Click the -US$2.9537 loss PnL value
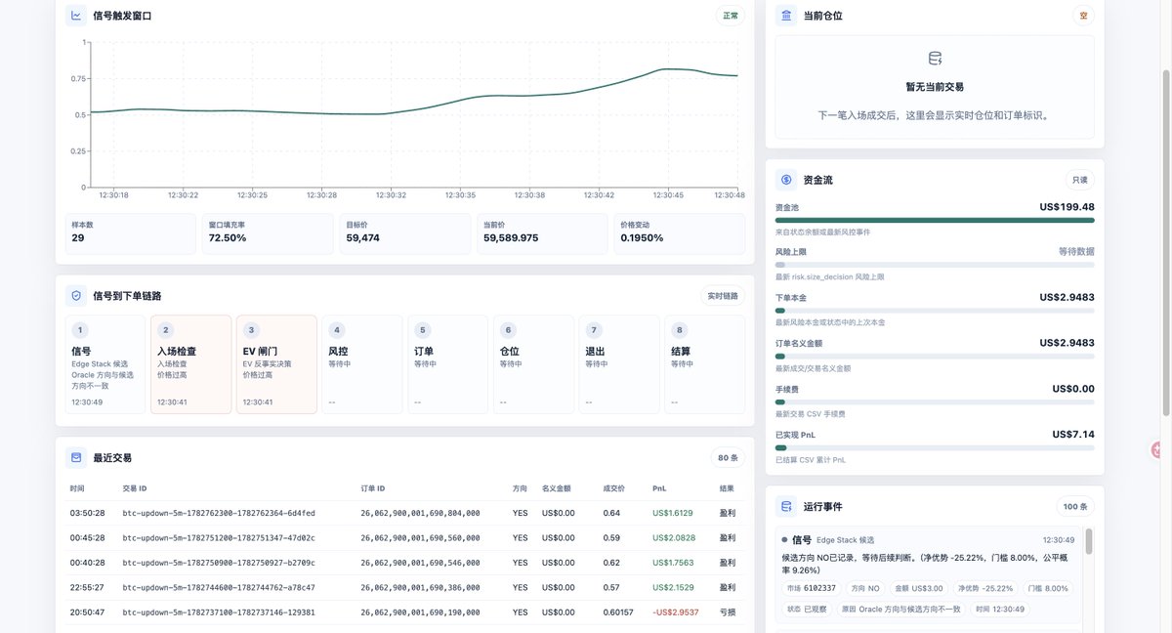1172x633 pixels. (x=674, y=612)
